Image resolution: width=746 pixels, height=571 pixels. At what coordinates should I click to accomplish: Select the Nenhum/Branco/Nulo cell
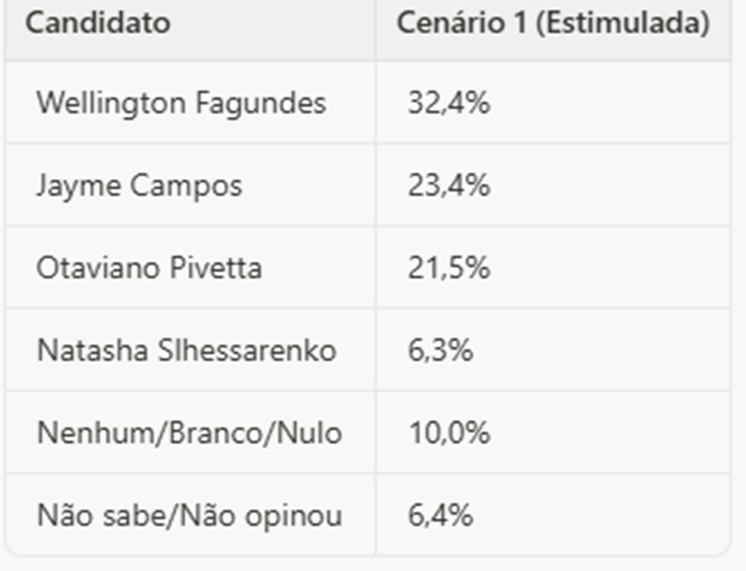tap(189, 433)
